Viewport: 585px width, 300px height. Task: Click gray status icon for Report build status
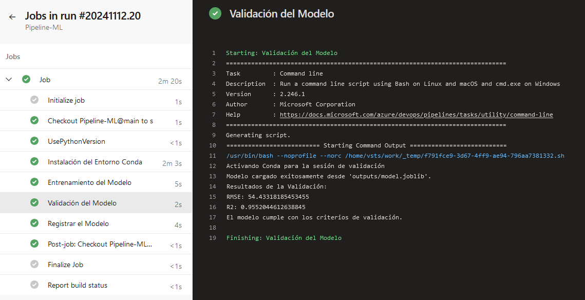34,285
